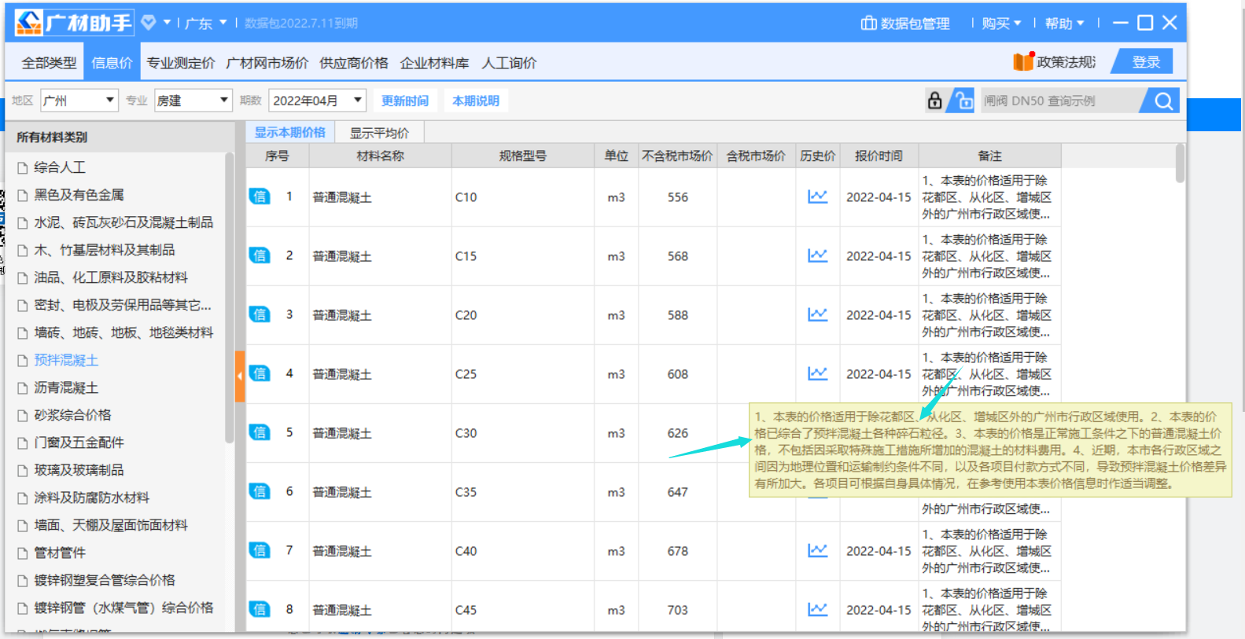
Task: Collapse sidebar with orange arrow handle
Action: pos(240,376)
